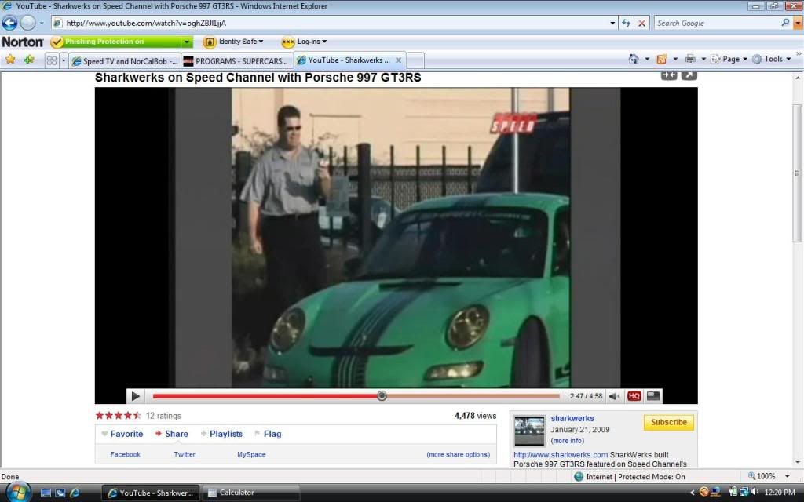Screen dimensions: 804x502
Task: Open the Print dropdown arrow
Action: (703, 59)
